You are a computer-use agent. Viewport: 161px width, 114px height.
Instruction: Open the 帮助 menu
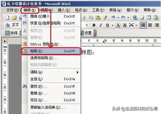tap(150, 10)
